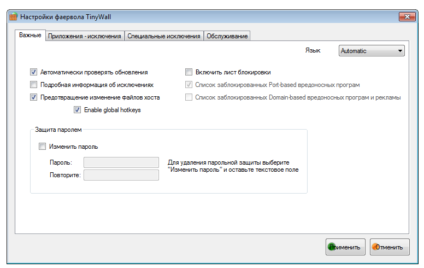Open the Специальные исключения tab
The image size is (424, 268).
[163, 36]
